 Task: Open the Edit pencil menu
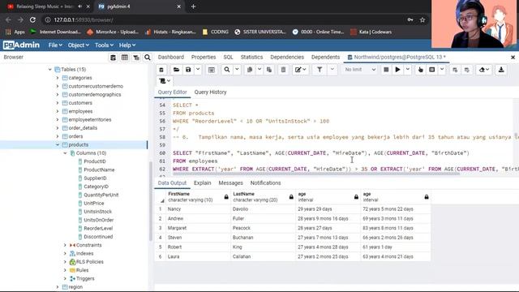point(301,70)
